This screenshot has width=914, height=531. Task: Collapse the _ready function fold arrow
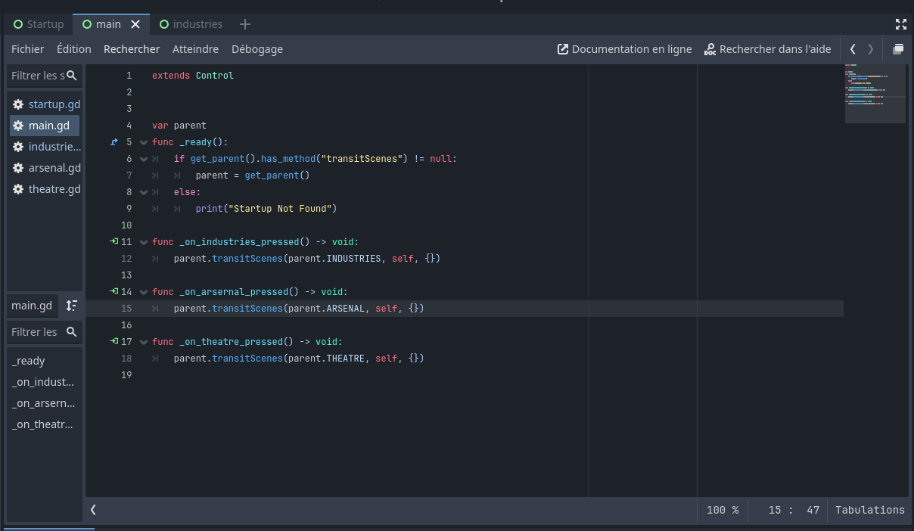pyautogui.click(x=143, y=141)
